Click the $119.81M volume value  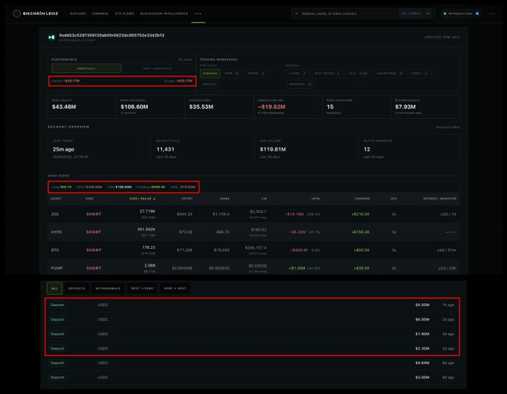point(273,149)
